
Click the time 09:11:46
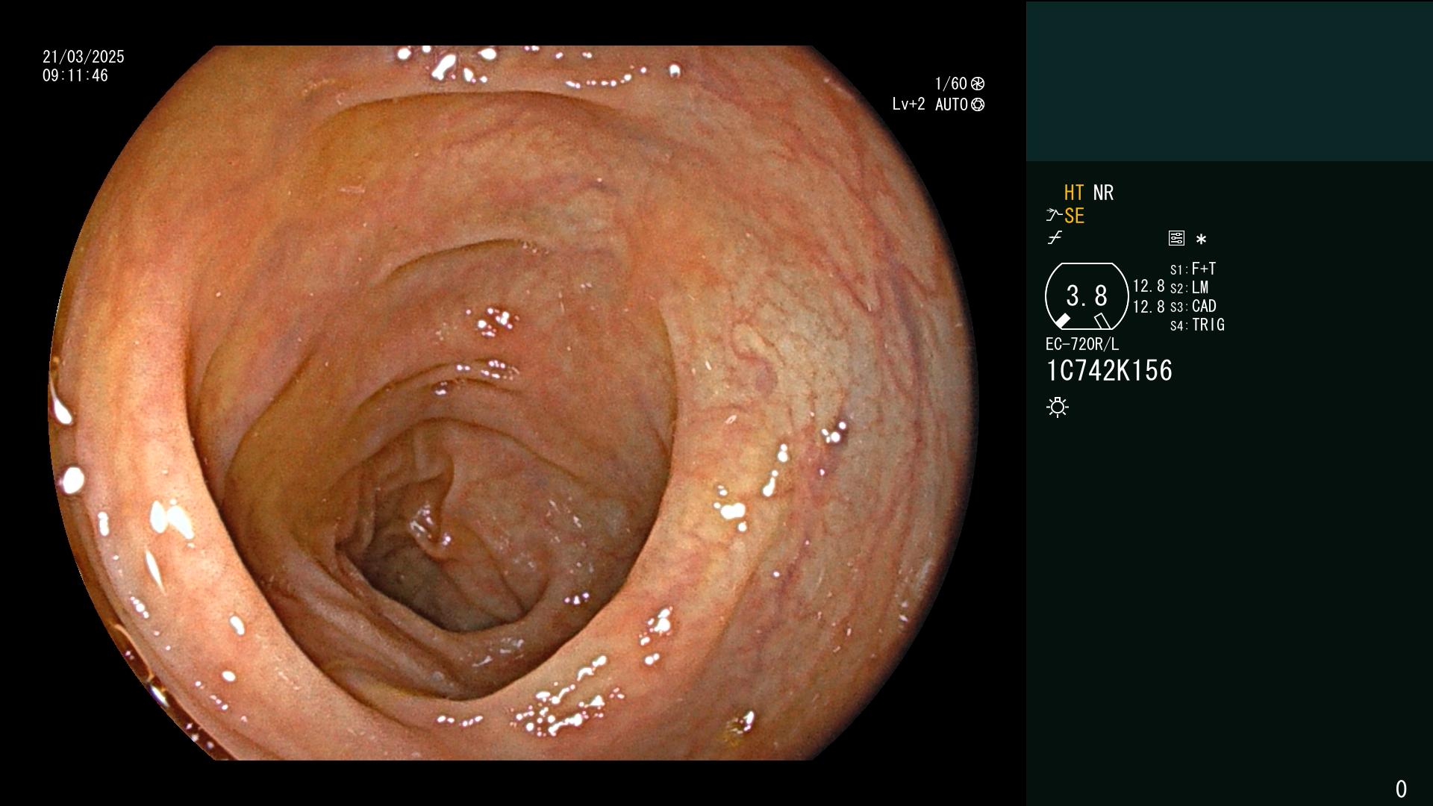tap(75, 75)
